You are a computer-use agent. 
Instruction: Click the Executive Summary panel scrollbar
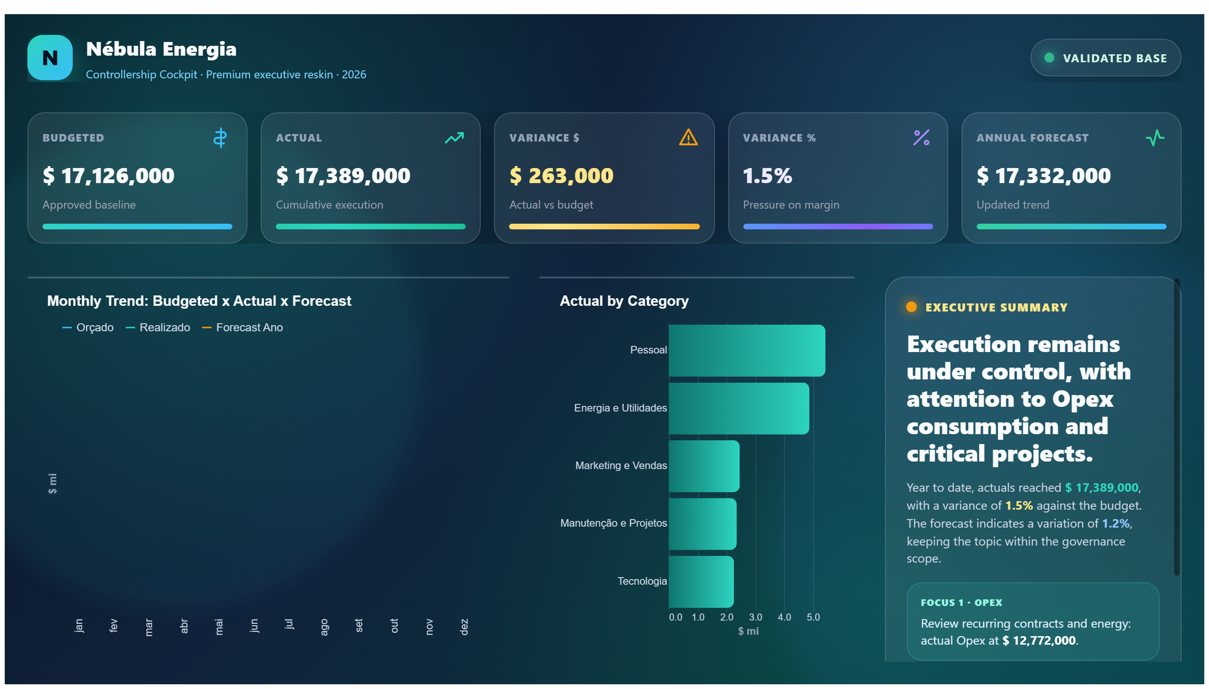(x=1176, y=427)
